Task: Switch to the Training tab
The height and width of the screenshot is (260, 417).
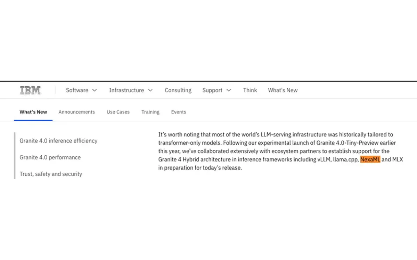Action: click(150, 112)
